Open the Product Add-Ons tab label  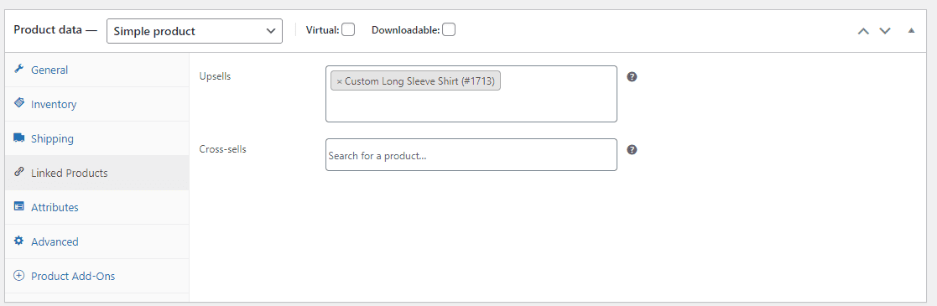coord(73,276)
